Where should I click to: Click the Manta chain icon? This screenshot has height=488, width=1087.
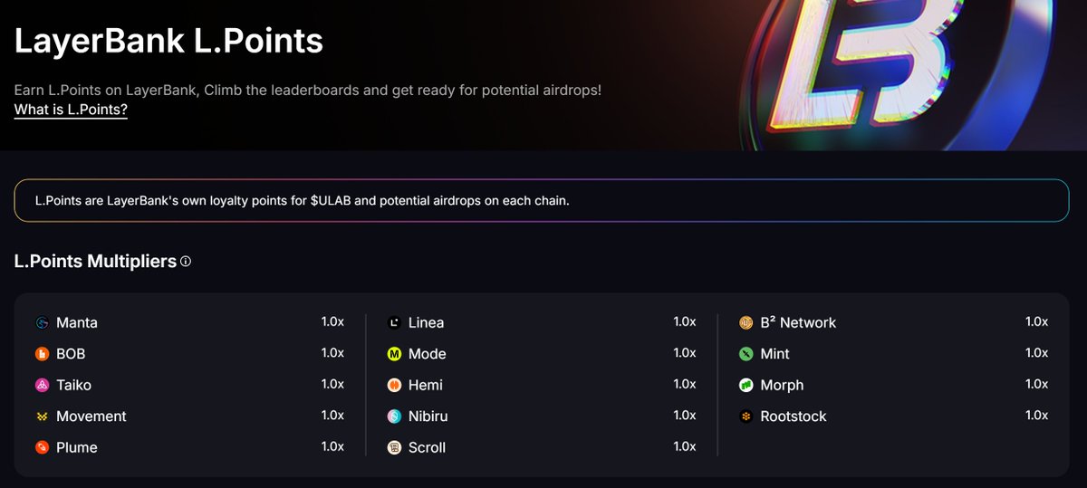coord(42,323)
